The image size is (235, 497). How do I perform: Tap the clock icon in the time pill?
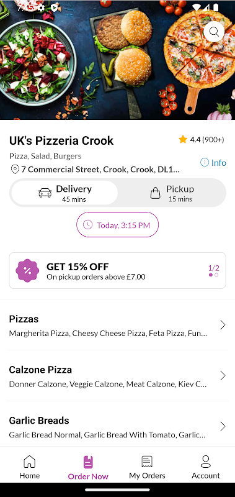[87, 225]
